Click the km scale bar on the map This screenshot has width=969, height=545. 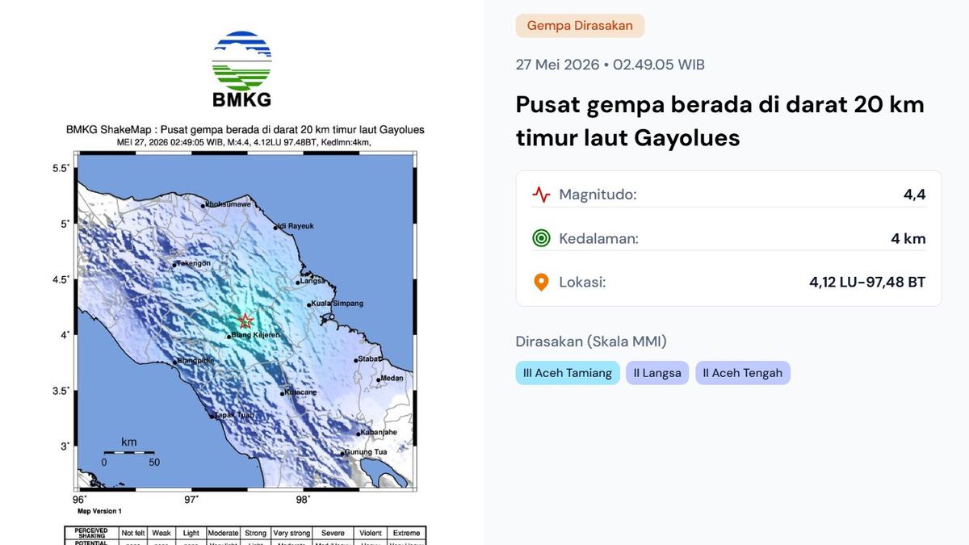click(x=129, y=452)
